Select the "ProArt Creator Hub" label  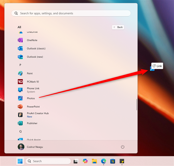(x=38, y=113)
